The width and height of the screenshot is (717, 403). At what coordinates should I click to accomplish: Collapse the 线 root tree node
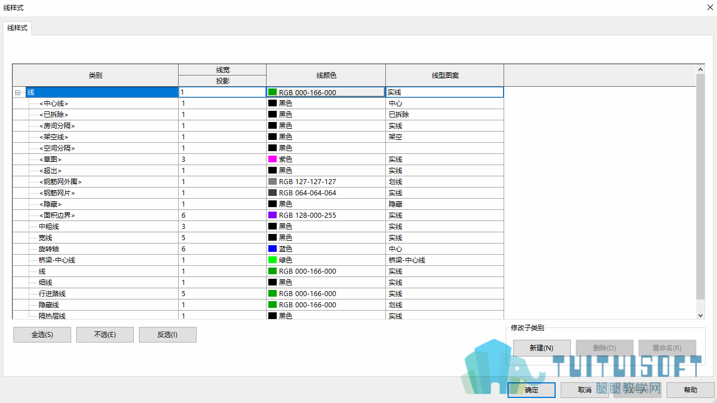click(x=18, y=92)
